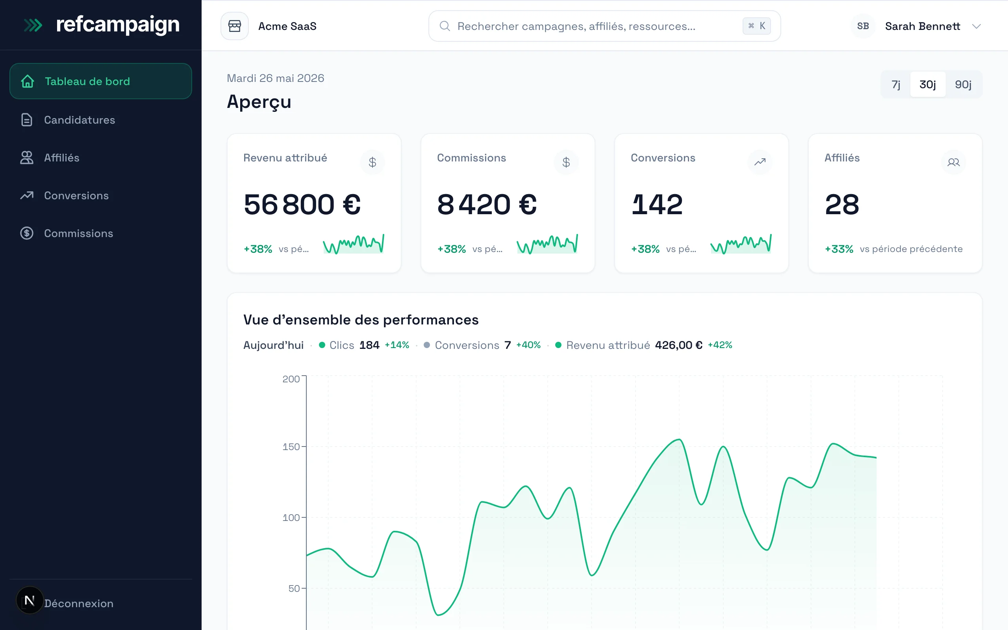Open Commissions page from sidebar
Screen dimensions: 1008x630
pyautogui.click(x=100, y=233)
